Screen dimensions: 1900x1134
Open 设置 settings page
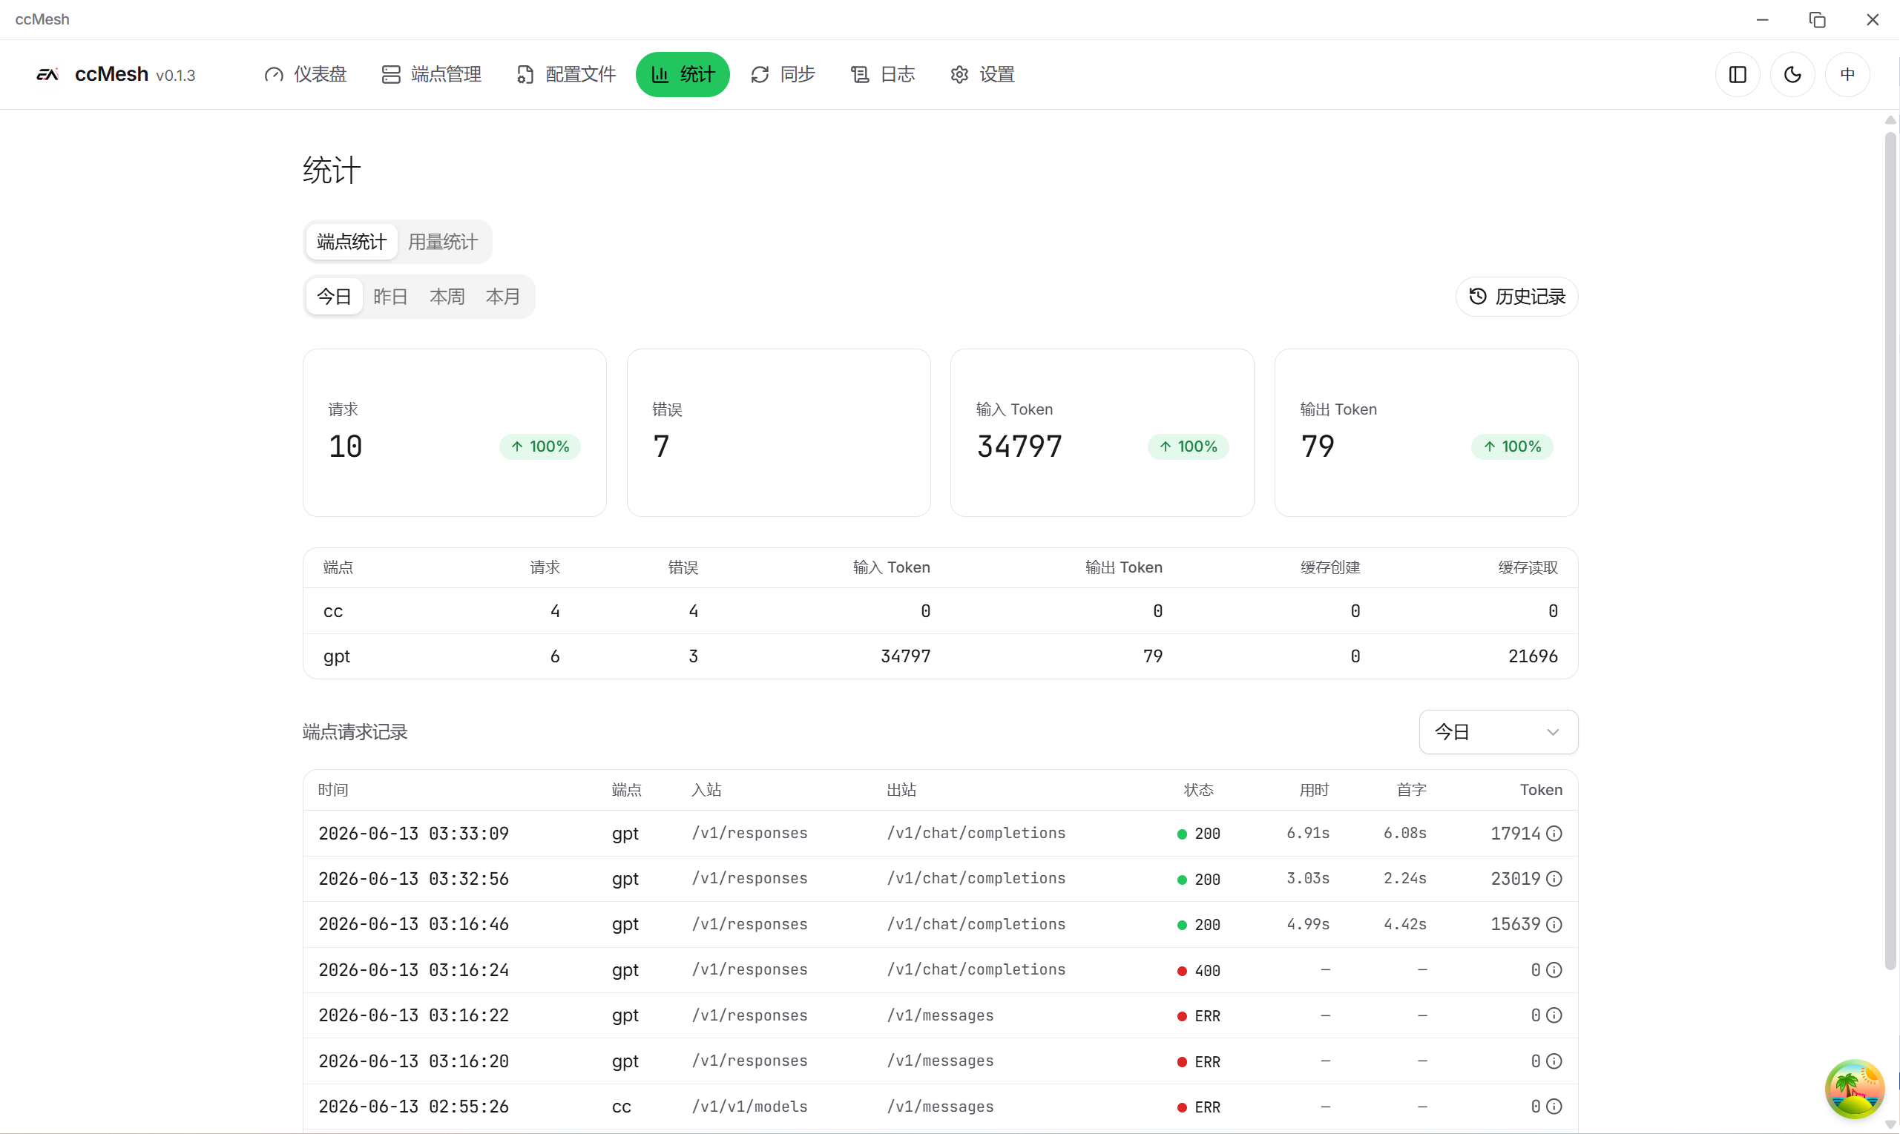982,74
